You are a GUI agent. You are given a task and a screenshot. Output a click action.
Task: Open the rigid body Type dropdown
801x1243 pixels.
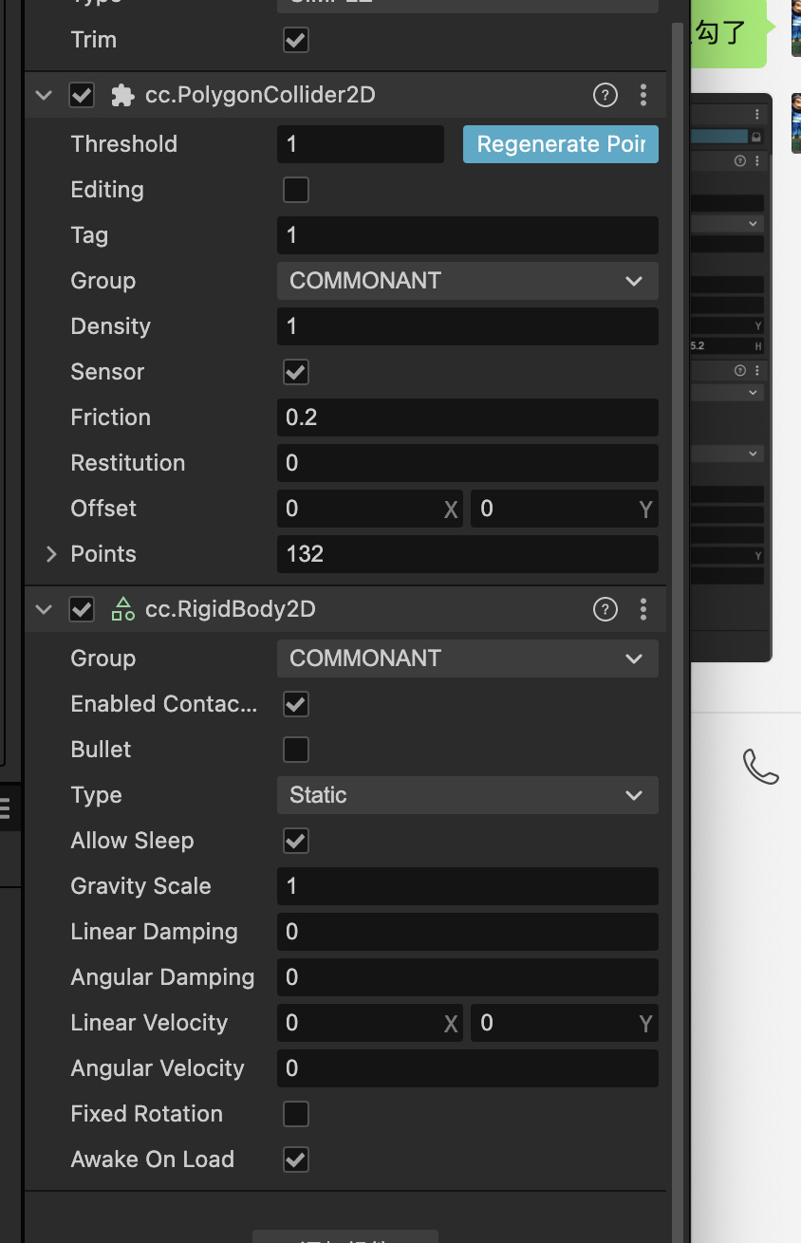[x=467, y=795]
